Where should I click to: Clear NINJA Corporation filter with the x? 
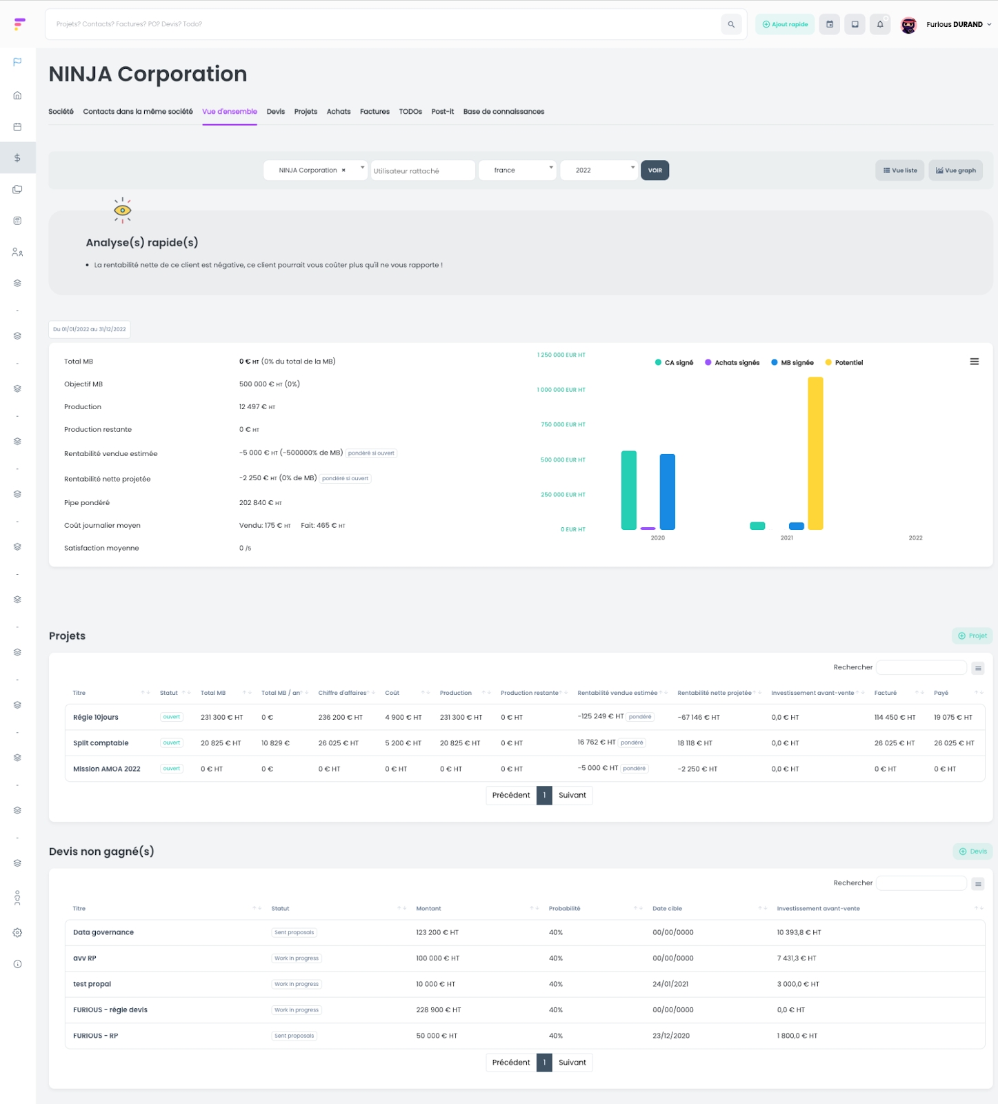click(343, 170)
